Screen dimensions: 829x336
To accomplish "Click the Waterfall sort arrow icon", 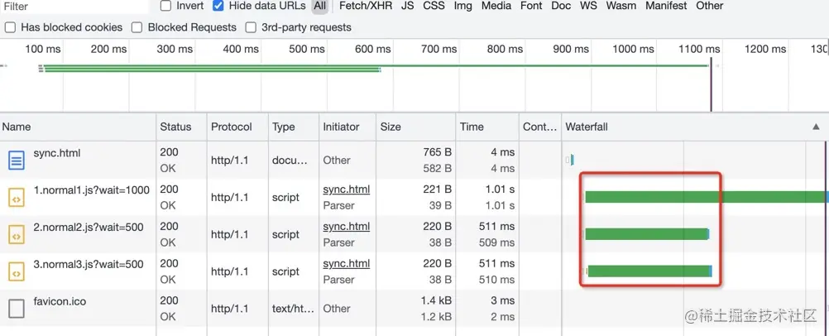I will (x=816, y=127).
